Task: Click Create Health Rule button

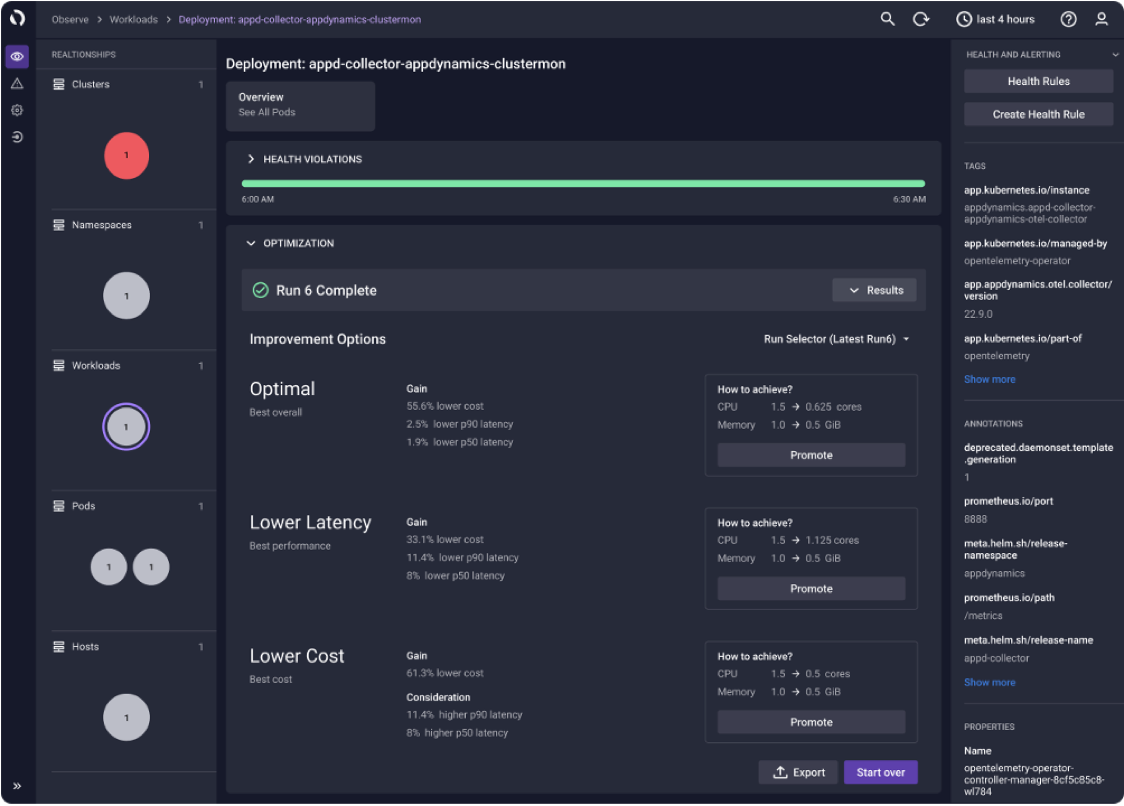Action: 1038,114
